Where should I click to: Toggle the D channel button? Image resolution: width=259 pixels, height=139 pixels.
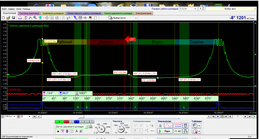92,122
